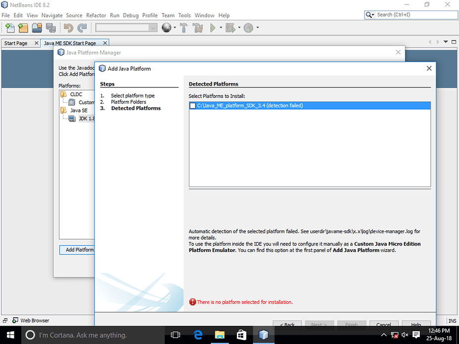
Task: Open the Run menu
Action: point(114,15)
